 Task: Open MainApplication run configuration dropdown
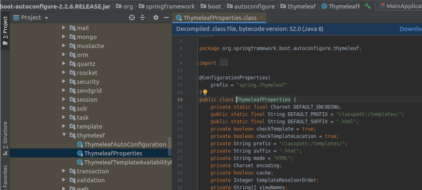tap(399, 6)
